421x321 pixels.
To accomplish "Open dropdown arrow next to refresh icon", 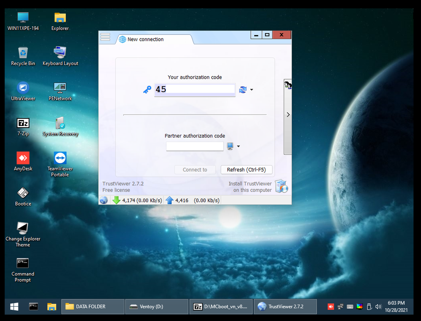I will [251, 89].
